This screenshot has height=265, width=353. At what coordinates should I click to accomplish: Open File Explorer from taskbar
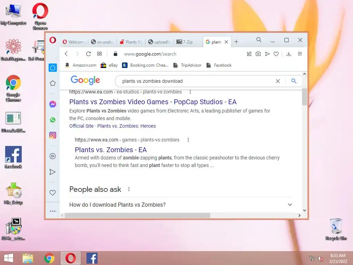tap(28, 258)
